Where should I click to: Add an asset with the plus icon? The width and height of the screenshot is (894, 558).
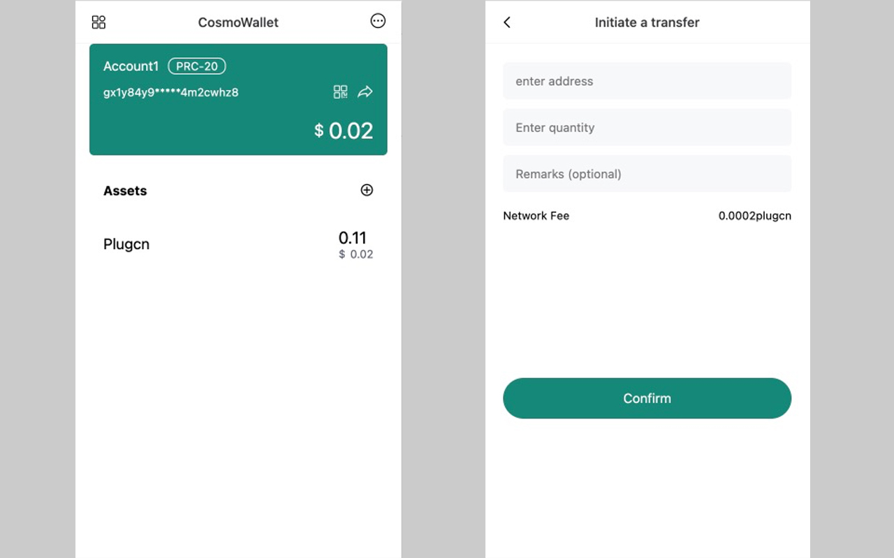(x=367, y=190)
